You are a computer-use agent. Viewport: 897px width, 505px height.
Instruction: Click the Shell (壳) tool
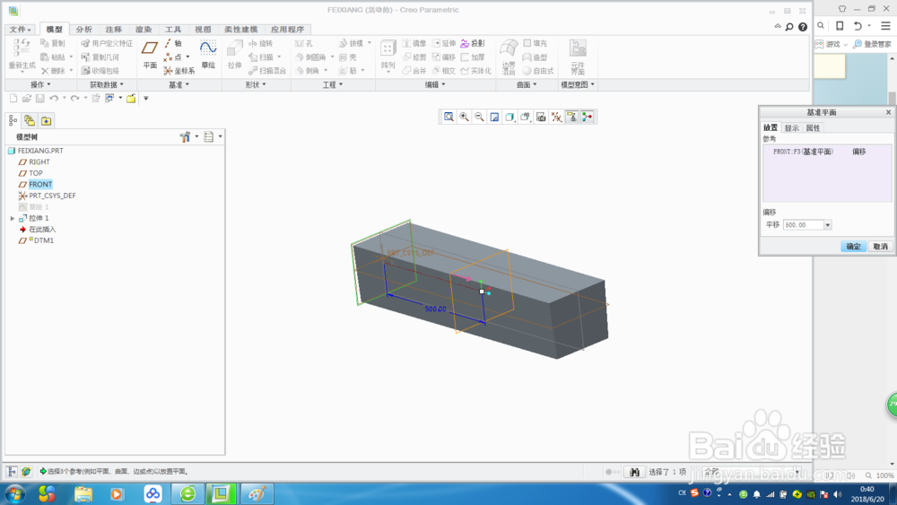point(348,57)
